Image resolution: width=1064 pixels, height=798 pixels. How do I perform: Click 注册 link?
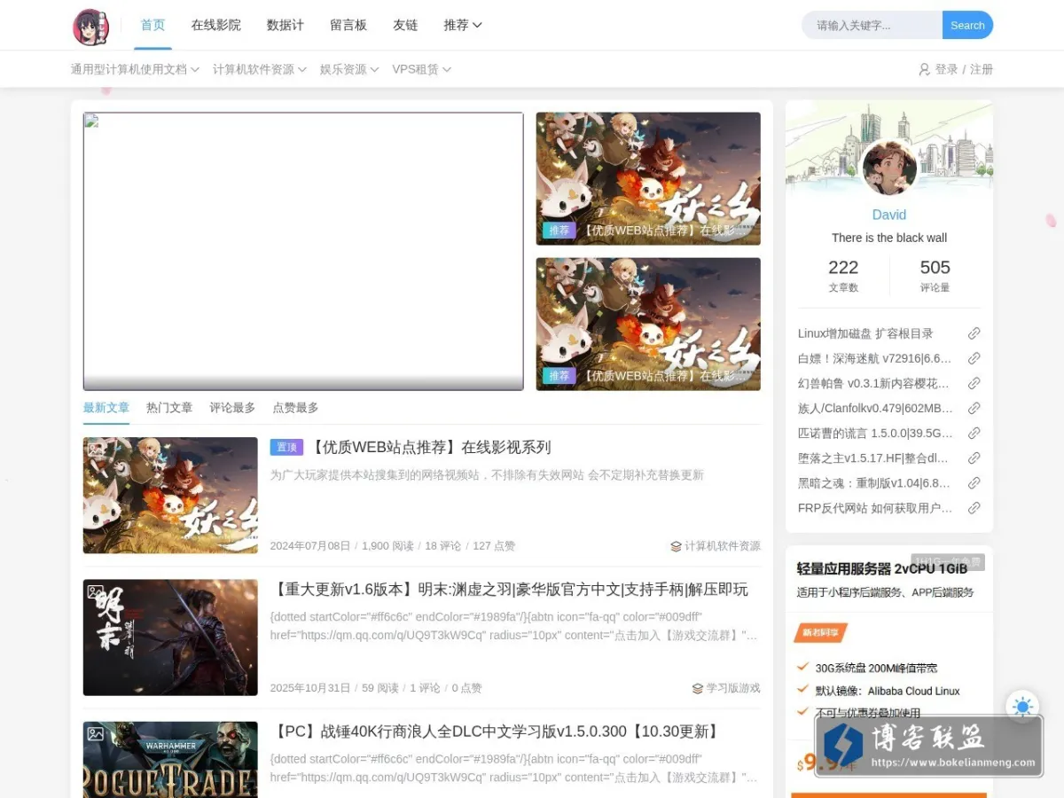pos(982,69)
